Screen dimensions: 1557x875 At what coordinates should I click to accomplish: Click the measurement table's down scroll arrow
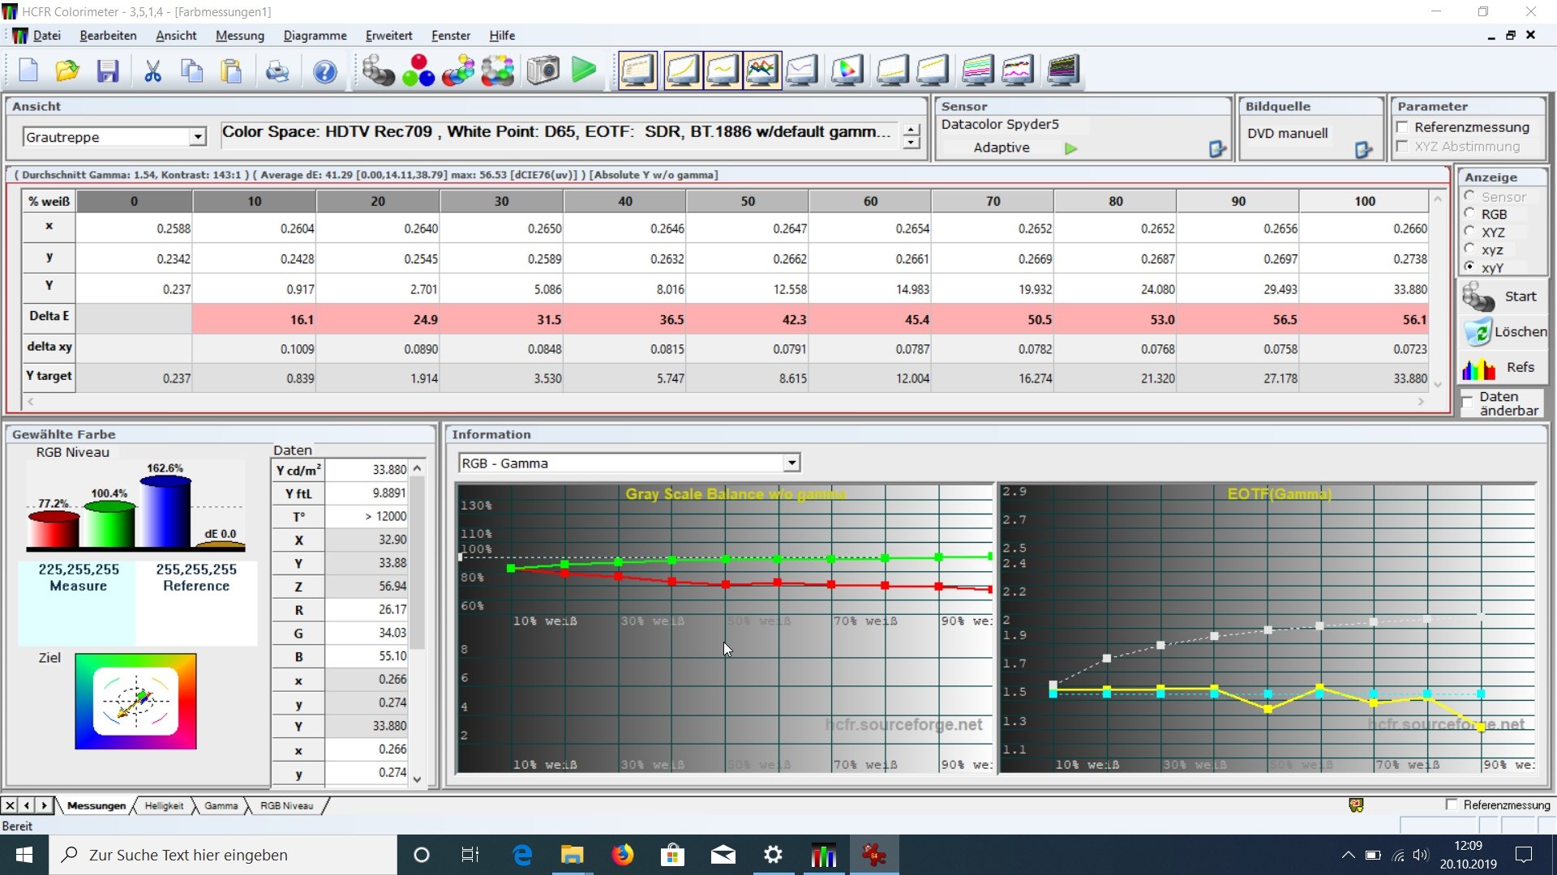pyautogui.click(x=1438, y=385)
